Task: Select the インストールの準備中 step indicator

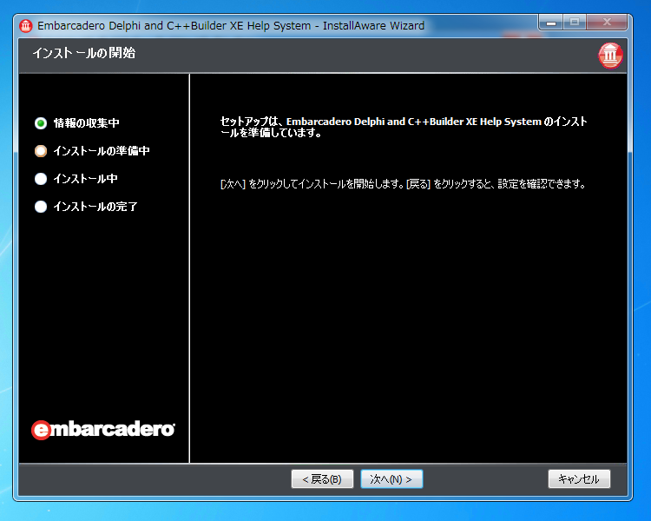Action: tap(41, 151)
